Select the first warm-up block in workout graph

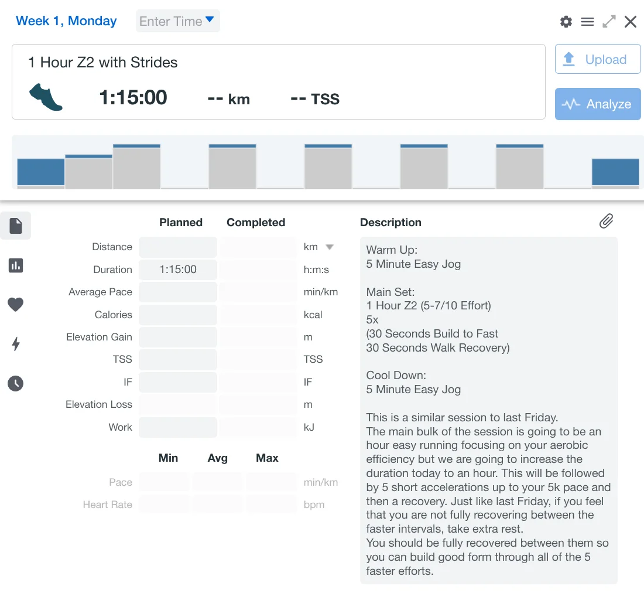click(41, 172)
